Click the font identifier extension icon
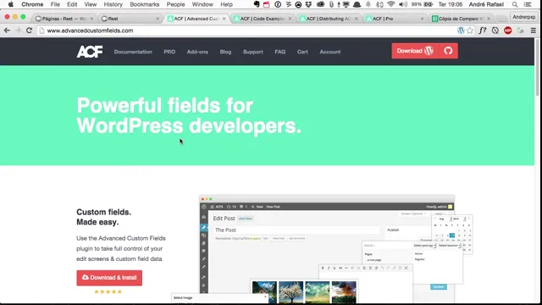The height and width of the screenshot is (305, 542). [483, 30]
